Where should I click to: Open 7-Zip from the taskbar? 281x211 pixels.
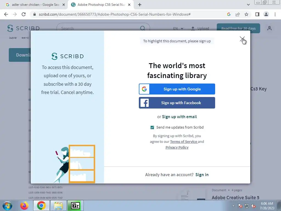(x=75, y=206)
